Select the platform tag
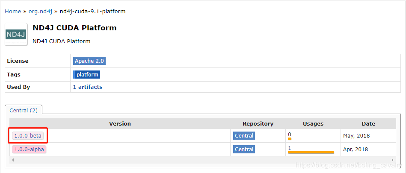 (x=87, y=75)
